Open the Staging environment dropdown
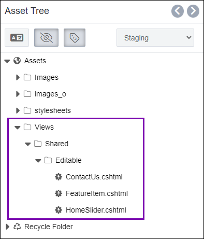This screenshot has width=204, height=239. [x=155, y=38]
